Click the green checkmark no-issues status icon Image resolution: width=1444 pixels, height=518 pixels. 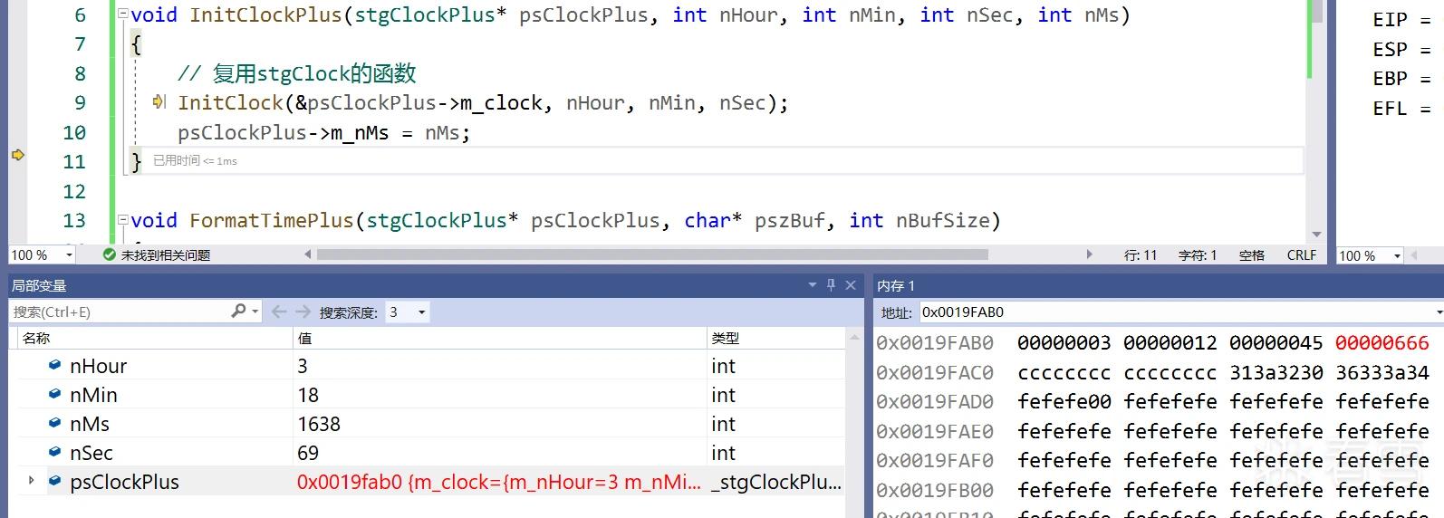[x=110, y=255]
